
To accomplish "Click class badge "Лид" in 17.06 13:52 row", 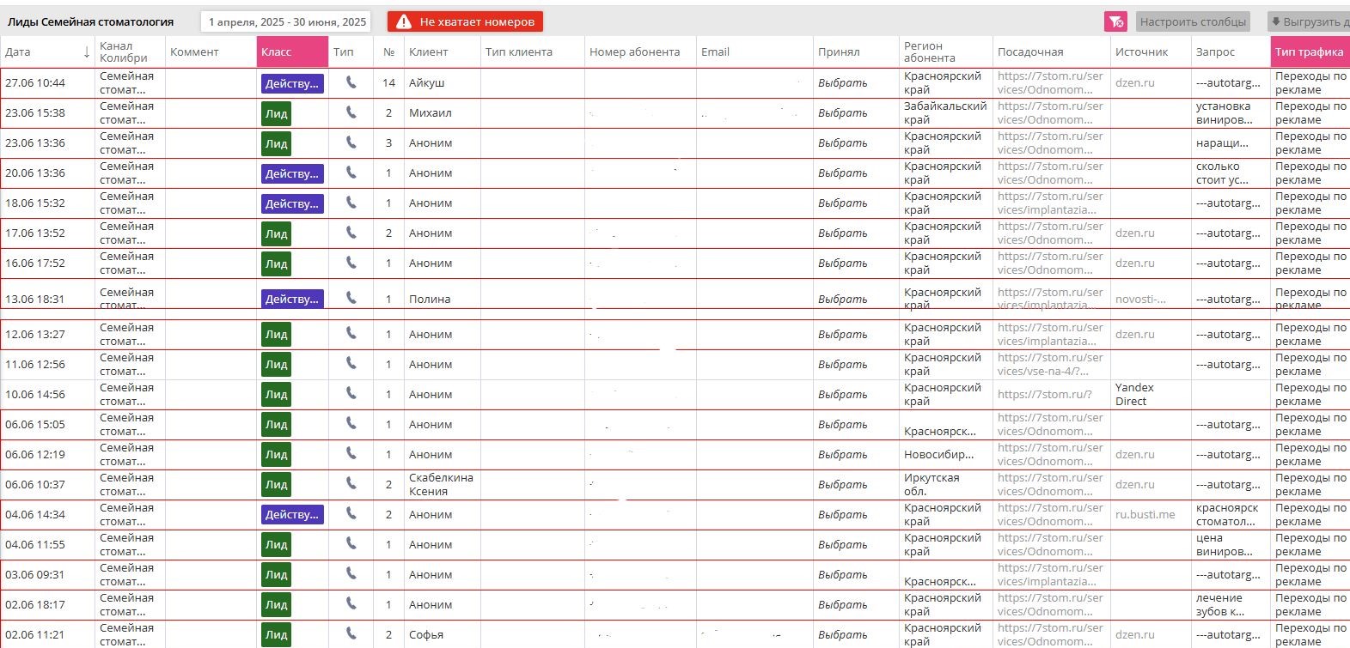I will (276, 233).
